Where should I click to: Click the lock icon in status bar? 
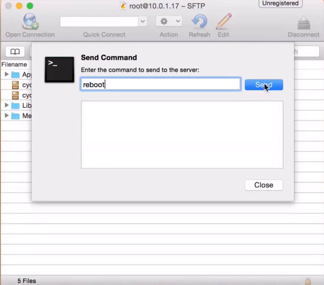tap(308, 281)
